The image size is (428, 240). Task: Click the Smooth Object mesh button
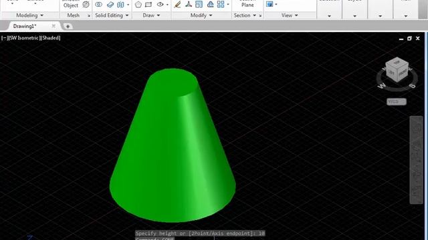pyautogui.click(x=71, y=5)
